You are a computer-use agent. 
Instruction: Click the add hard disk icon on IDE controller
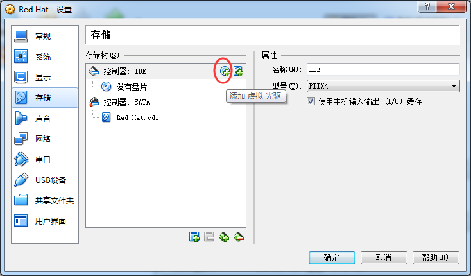pyautogui.click(x=239, y=71)
